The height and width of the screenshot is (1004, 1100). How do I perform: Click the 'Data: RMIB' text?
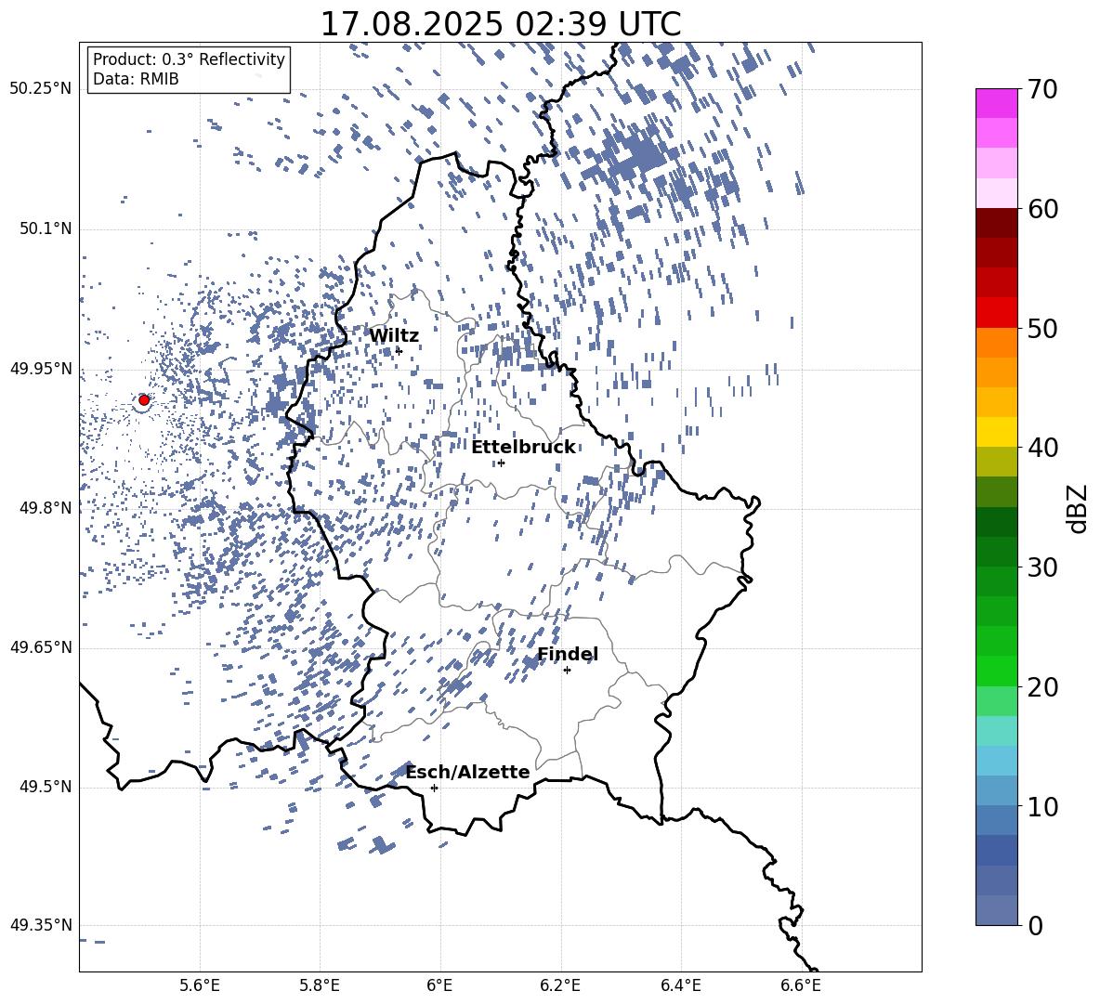pyautogui.click(x=136, y=79)
